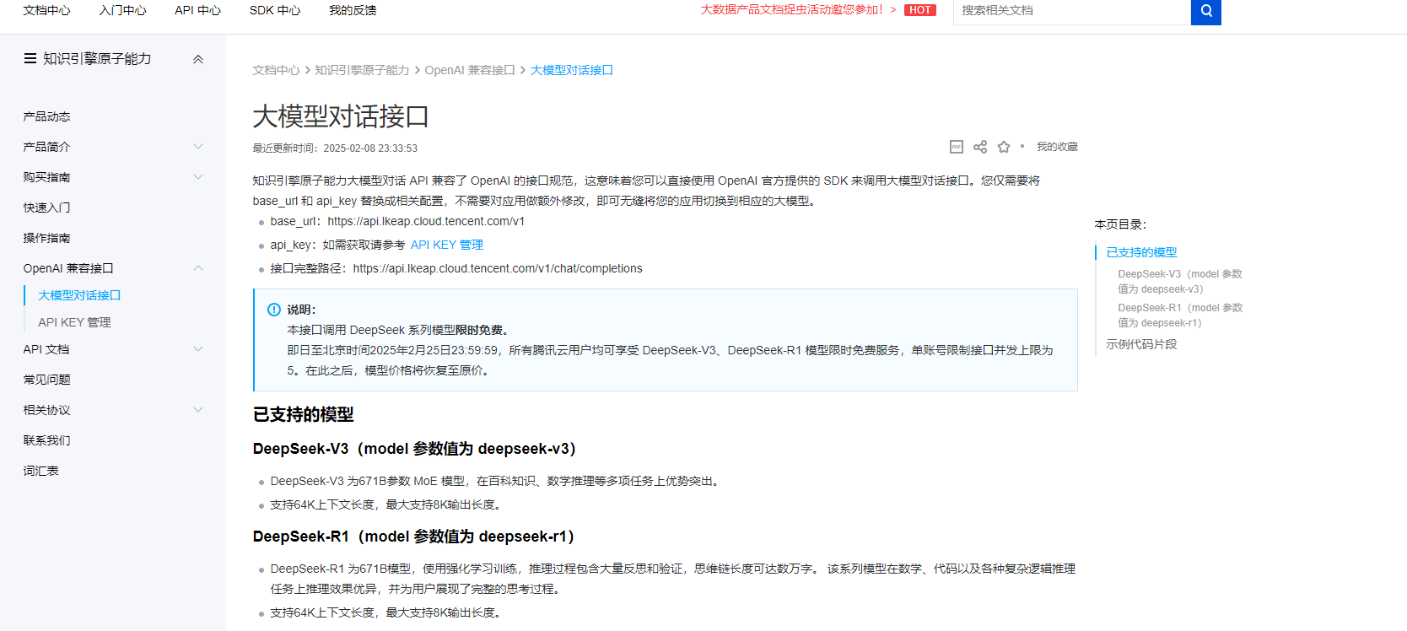Image resolution: width=1407 pixels, height=631 pixels.
Task: Click the 知识引擎原子能力 sidebar title
Action: click(x=97, y=58)
